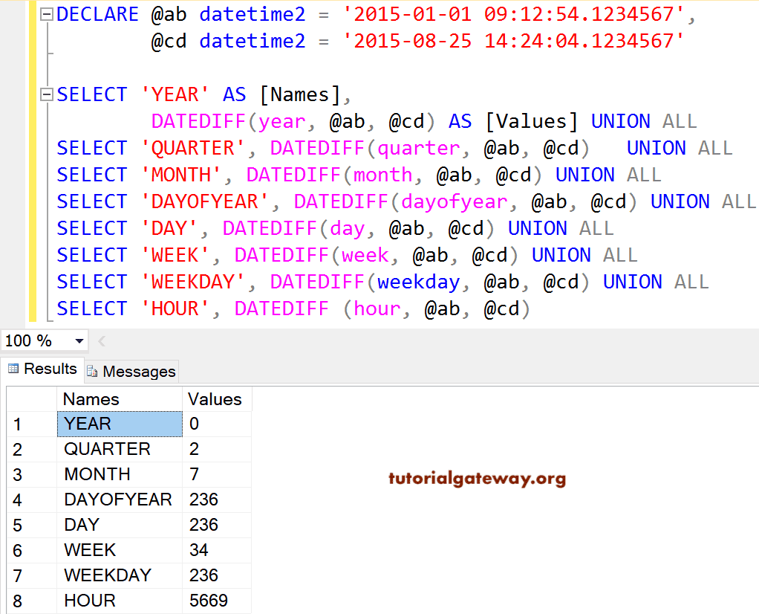
Task: Select the HOUR cell in the results grid
Action: (x=89, y=600)
